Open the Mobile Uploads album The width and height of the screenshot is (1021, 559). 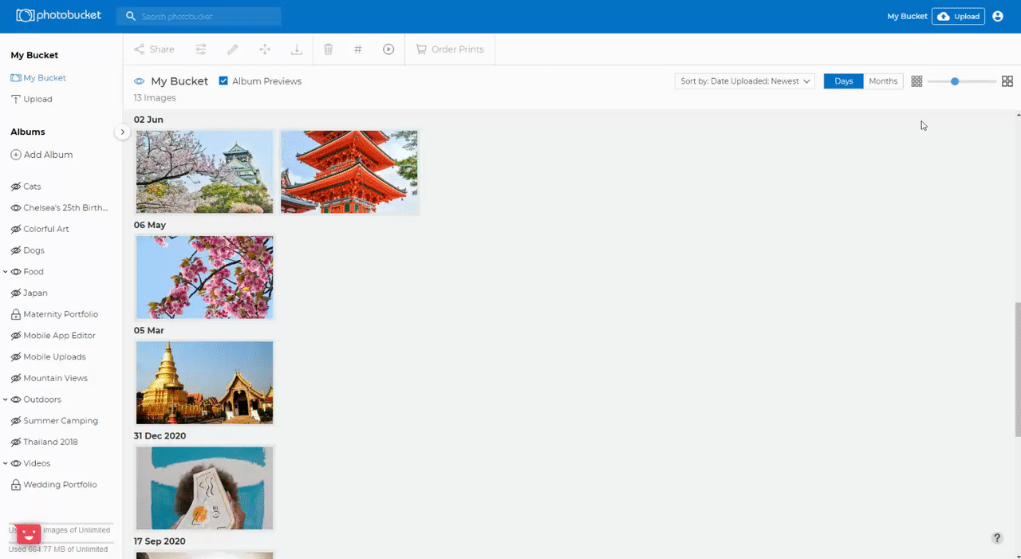point(54,357)
